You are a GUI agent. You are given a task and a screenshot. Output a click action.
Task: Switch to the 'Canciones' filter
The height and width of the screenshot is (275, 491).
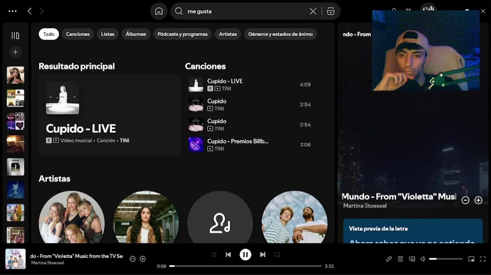[x=78, y=34]
